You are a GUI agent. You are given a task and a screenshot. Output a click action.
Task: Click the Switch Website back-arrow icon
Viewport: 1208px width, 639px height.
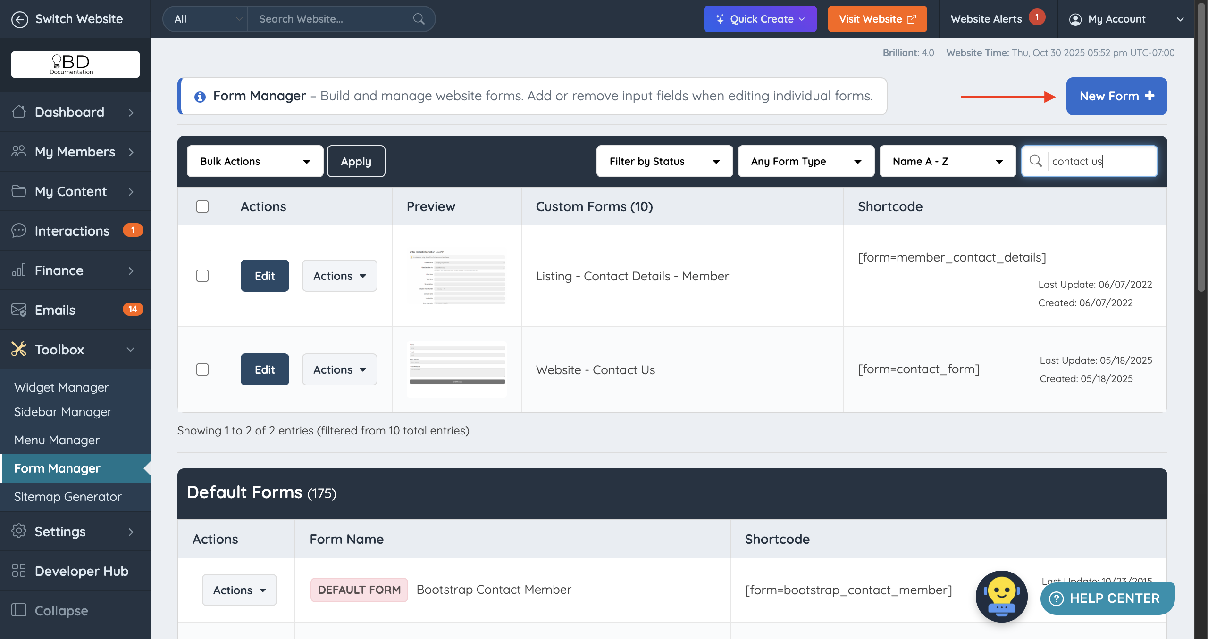click(19, 19)
